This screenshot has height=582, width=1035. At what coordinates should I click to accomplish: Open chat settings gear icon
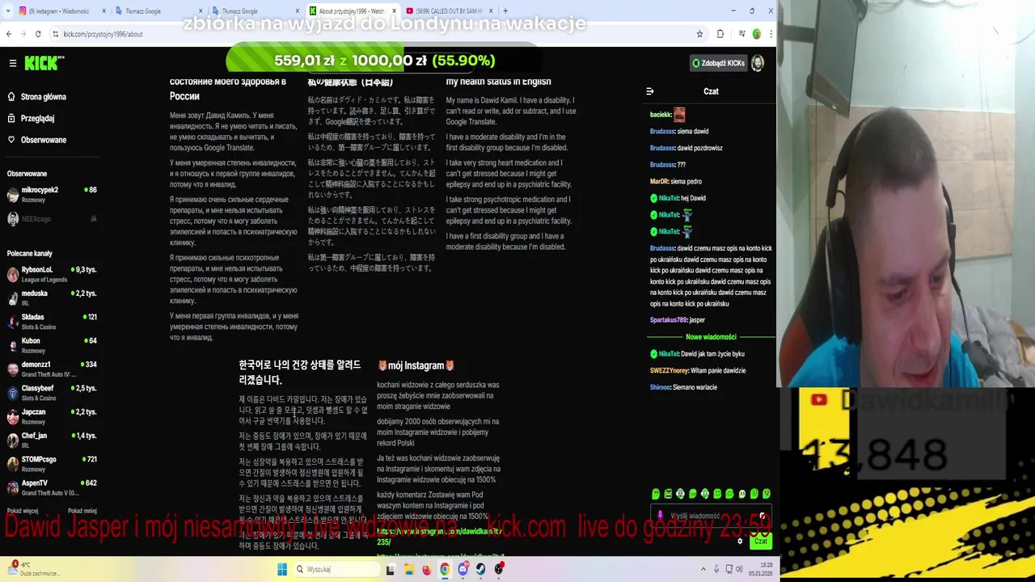tap(740, 541)
